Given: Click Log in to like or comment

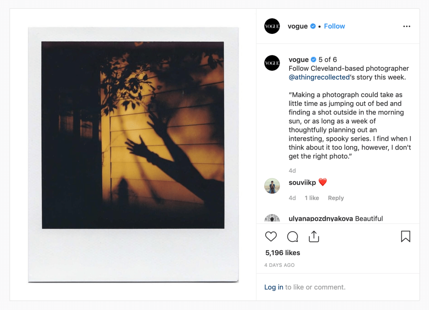Looking at the screenshot, I should coord(274,287).
